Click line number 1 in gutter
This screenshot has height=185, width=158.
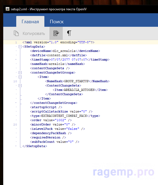coord(16,42)
